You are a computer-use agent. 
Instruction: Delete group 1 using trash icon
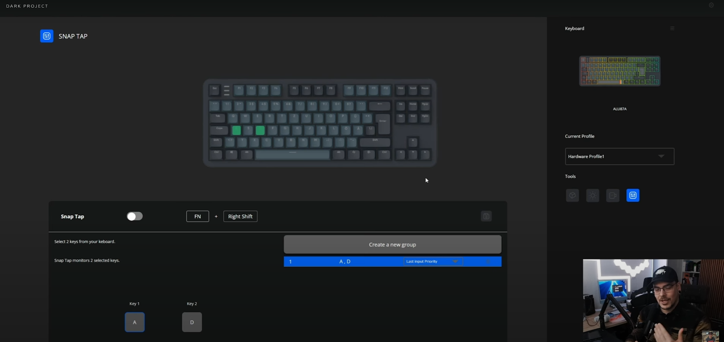click(488, 261)
